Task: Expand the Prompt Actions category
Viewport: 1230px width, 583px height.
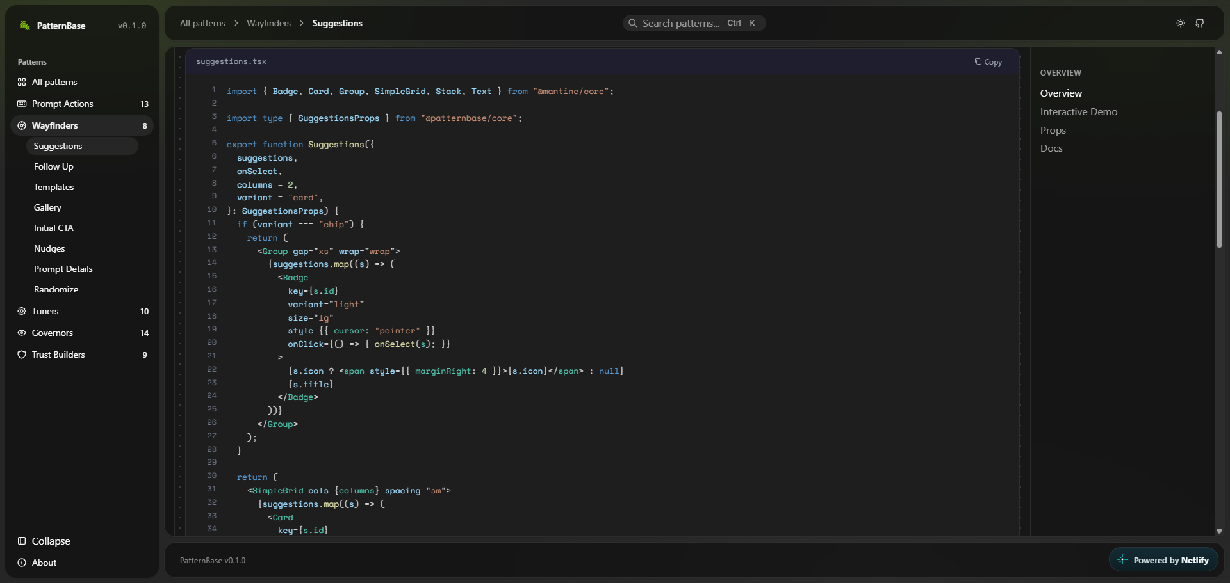Action: tap(82, 104)
